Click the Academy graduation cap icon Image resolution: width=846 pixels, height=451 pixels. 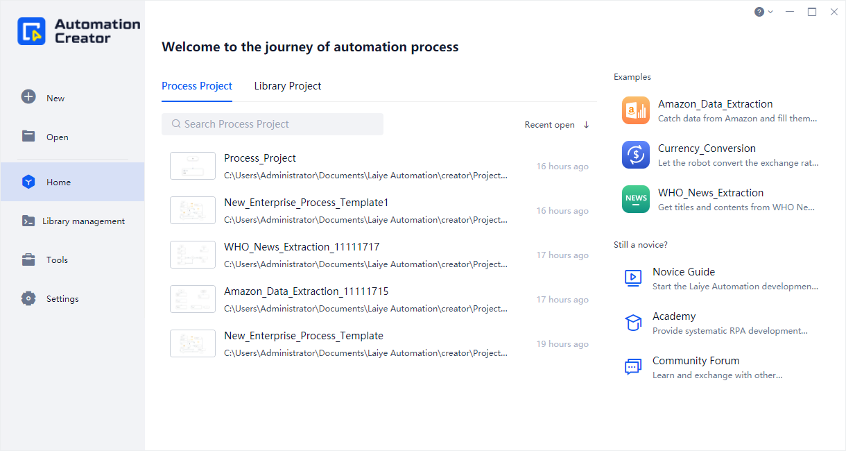coord(632,323)
